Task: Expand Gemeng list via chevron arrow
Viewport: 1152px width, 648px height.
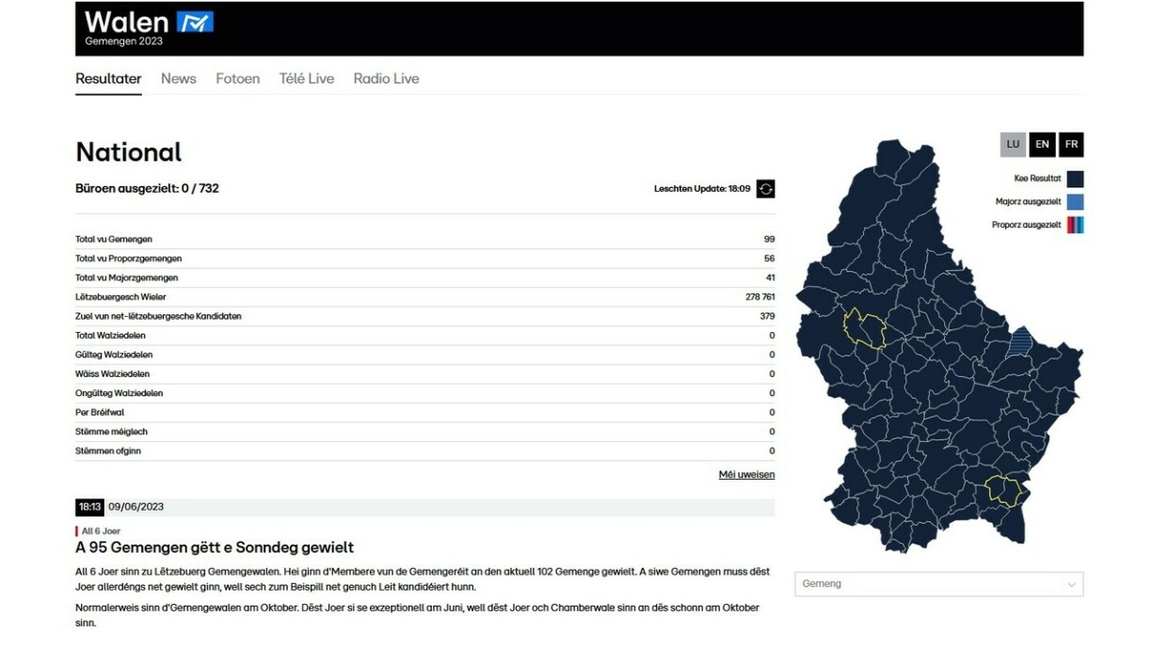Action: (x=1071, y=585)
